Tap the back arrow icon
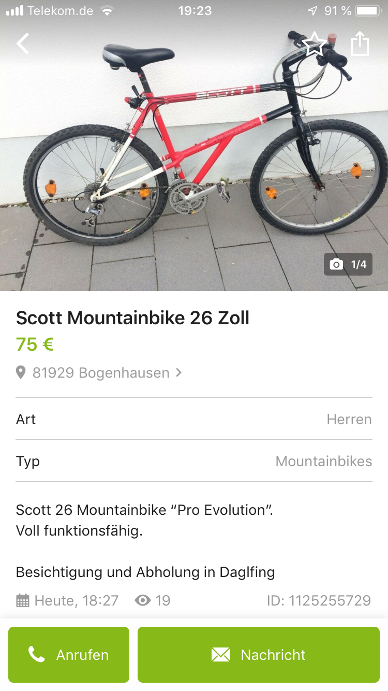This screenshot has height=691, width=388. (x=23, y=44)
